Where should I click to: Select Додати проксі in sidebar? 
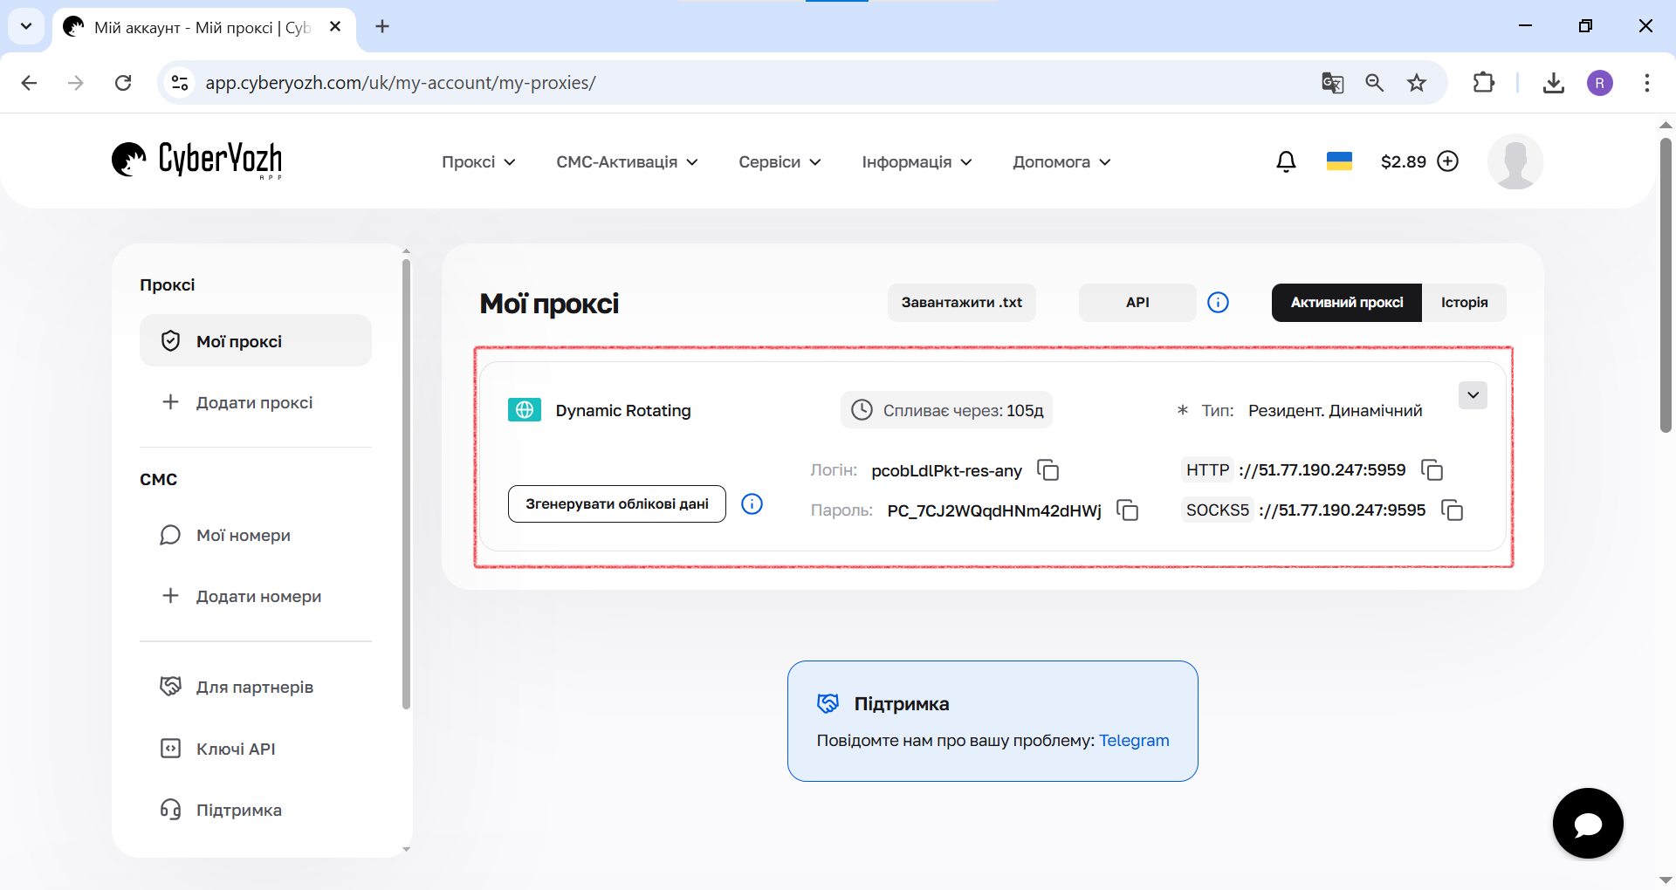point(254,402)
